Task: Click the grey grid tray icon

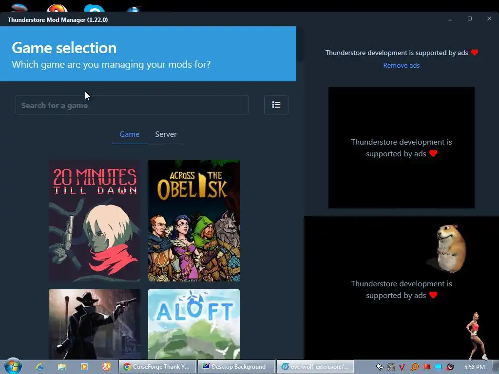Action: (x=391, y=367)
